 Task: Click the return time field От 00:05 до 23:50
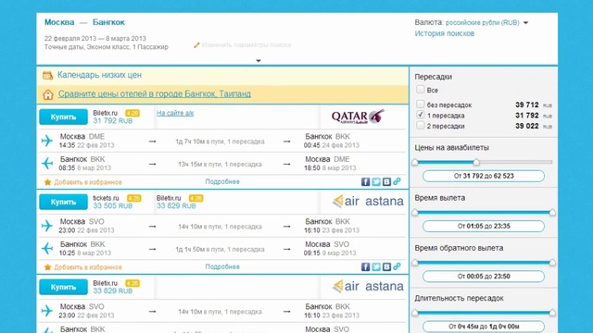point(484,277)
